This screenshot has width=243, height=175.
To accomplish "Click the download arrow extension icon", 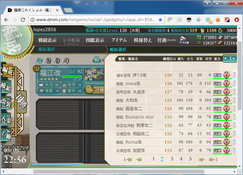I will tap(199, 20).
